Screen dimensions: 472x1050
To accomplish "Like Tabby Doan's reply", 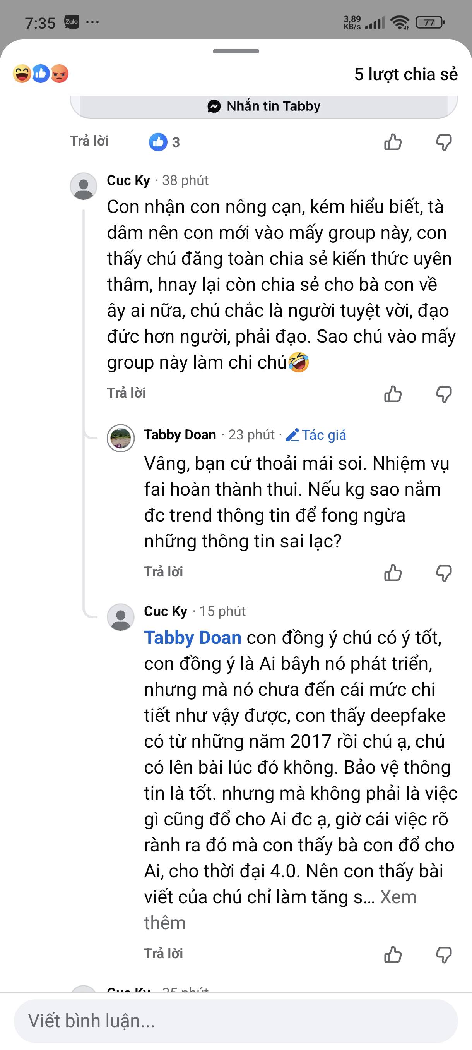I will point(393,573).
